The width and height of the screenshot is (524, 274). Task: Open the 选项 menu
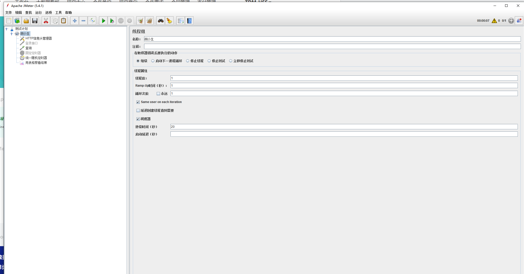click(x=48, y=13)
